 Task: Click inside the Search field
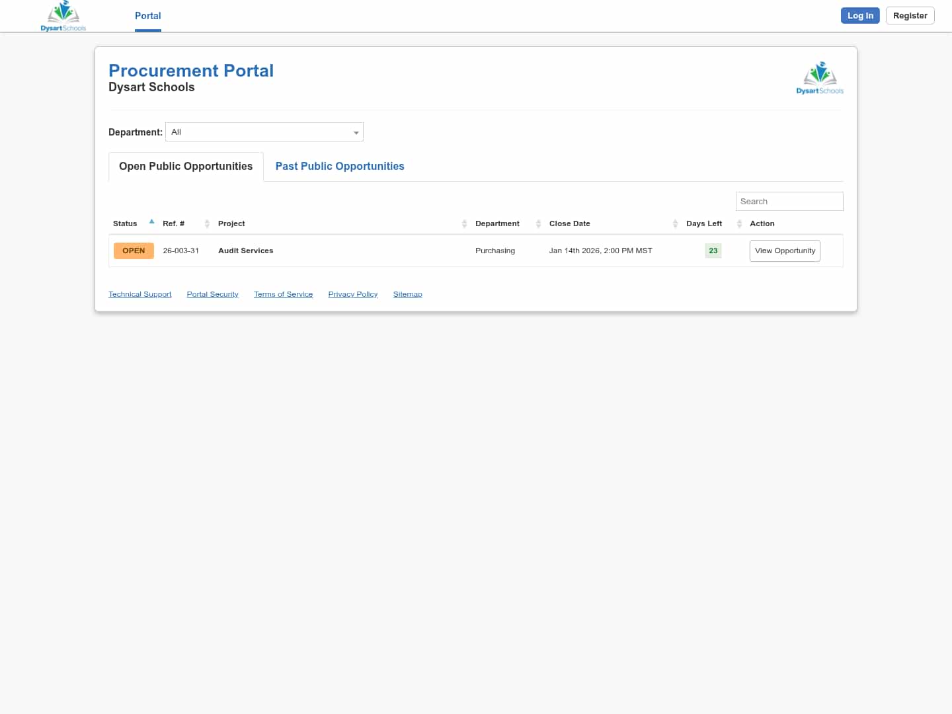[789, 201]
